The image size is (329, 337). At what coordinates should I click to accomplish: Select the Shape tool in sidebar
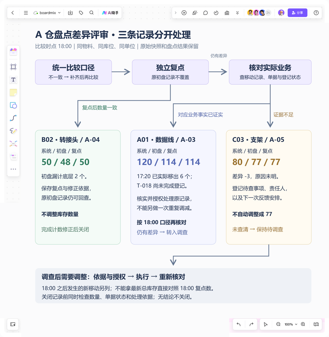click(13, 105)
